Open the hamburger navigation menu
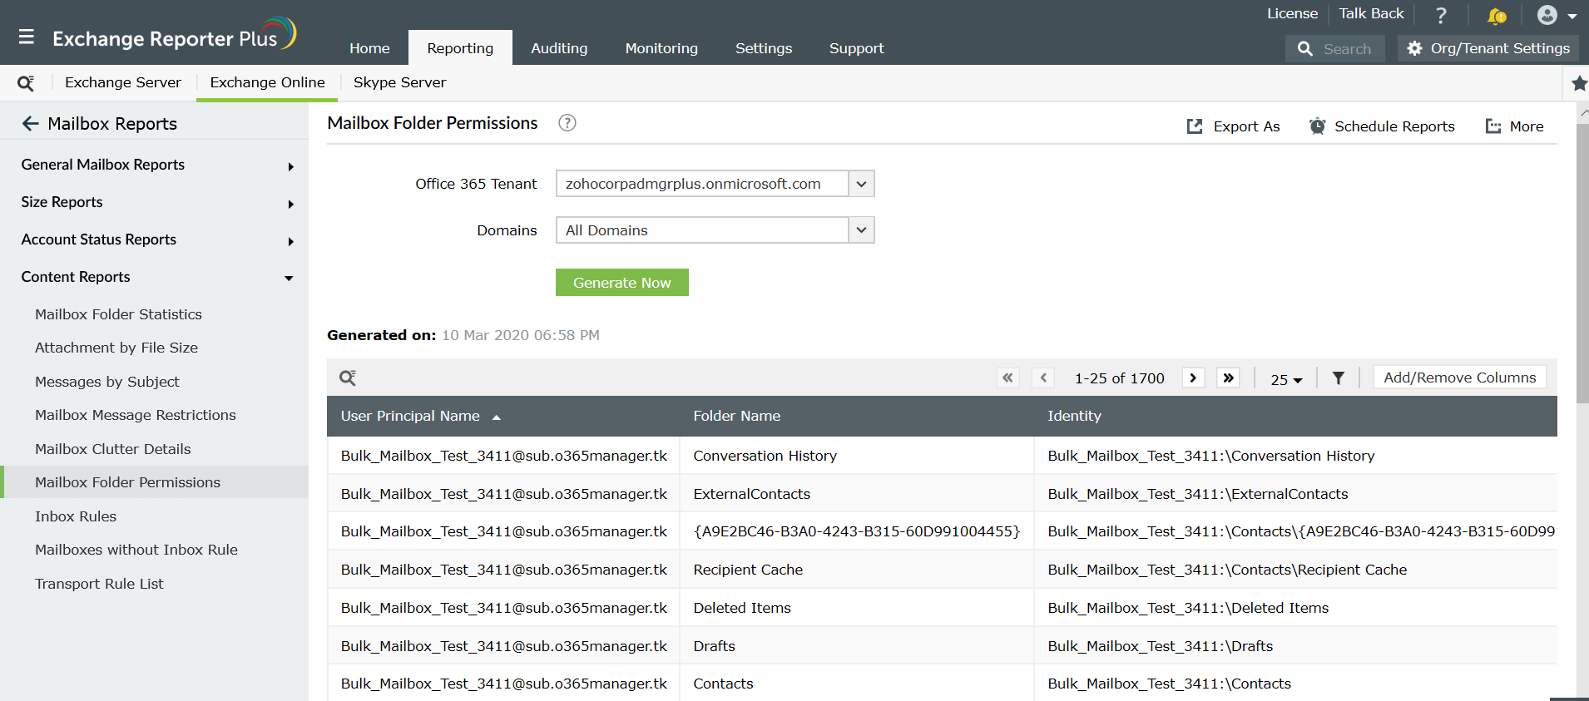 point(27,37)
